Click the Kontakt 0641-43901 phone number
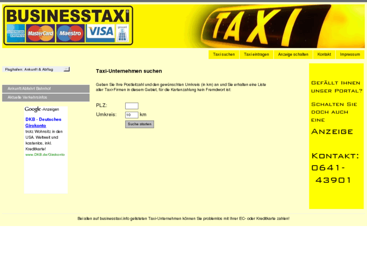 point(335,168)
